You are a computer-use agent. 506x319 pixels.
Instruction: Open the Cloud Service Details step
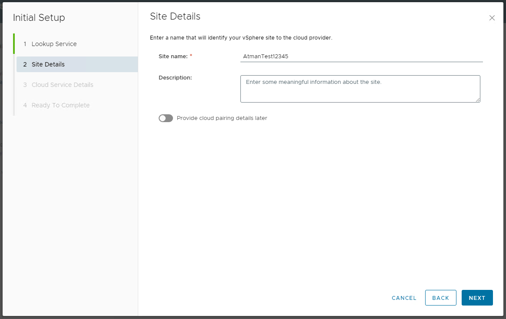(62, 85)
